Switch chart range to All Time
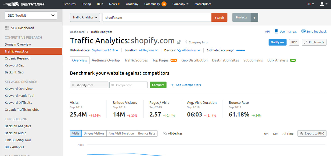This screenshot has height=156, width=331. coord(288,134)
